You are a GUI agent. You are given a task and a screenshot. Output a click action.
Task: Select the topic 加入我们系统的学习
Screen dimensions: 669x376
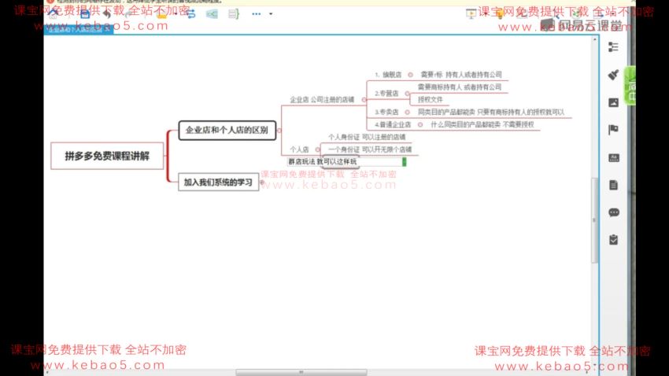click(x=219, y=182)
